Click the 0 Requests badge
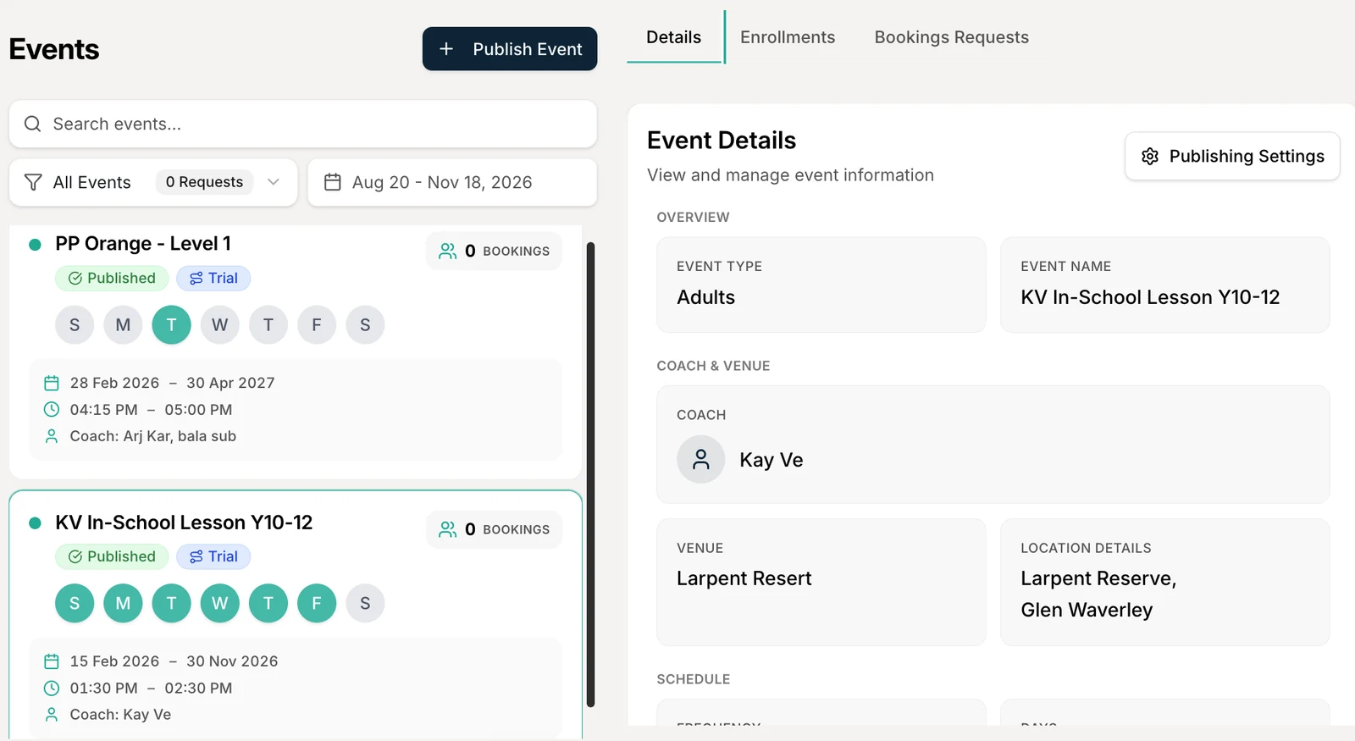 point(204,182)
